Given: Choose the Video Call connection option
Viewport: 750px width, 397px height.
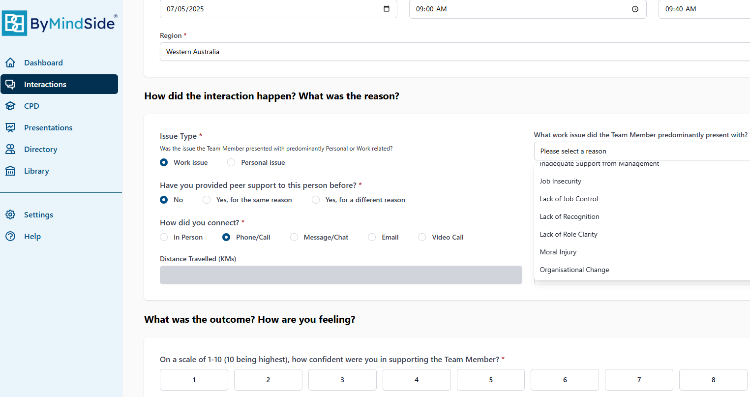Looking at the screenshot, I should pyautogui.click(x=422, y=237).
